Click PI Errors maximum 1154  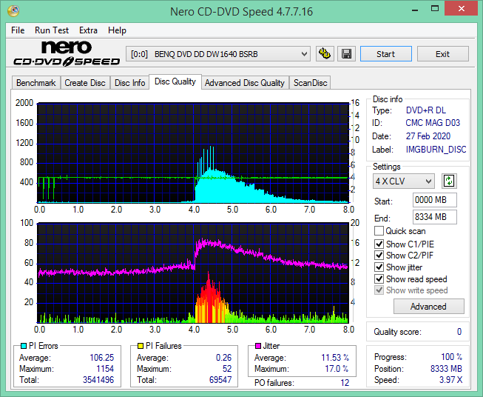click(x=105, y=369)
